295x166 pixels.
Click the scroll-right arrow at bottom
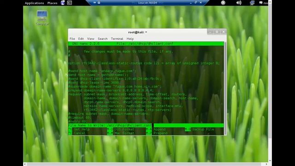coord(266,164)
